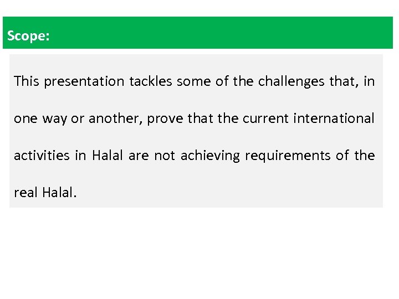Click the word "achieving" in the paragraph

coord(210,156)
